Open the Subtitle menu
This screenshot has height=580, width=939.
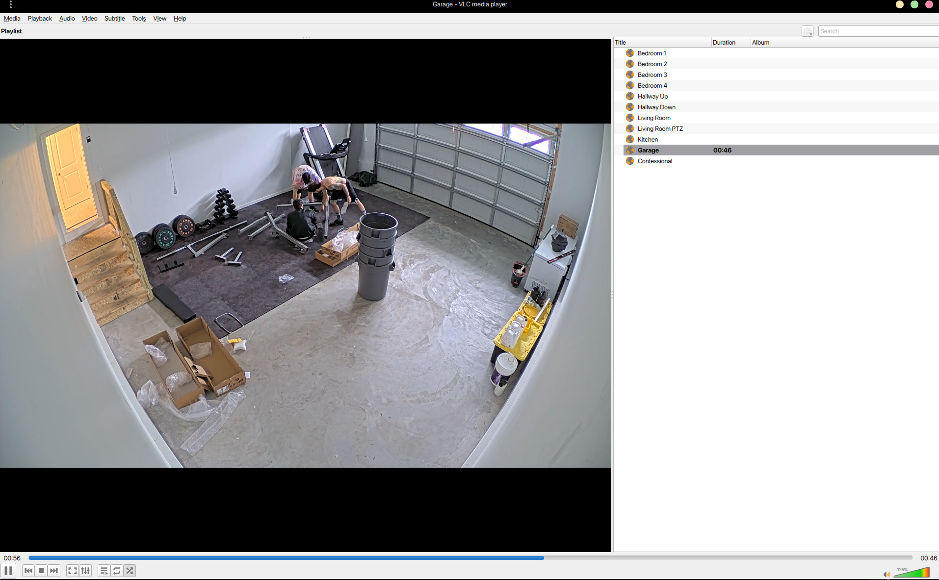coord(115,19)
